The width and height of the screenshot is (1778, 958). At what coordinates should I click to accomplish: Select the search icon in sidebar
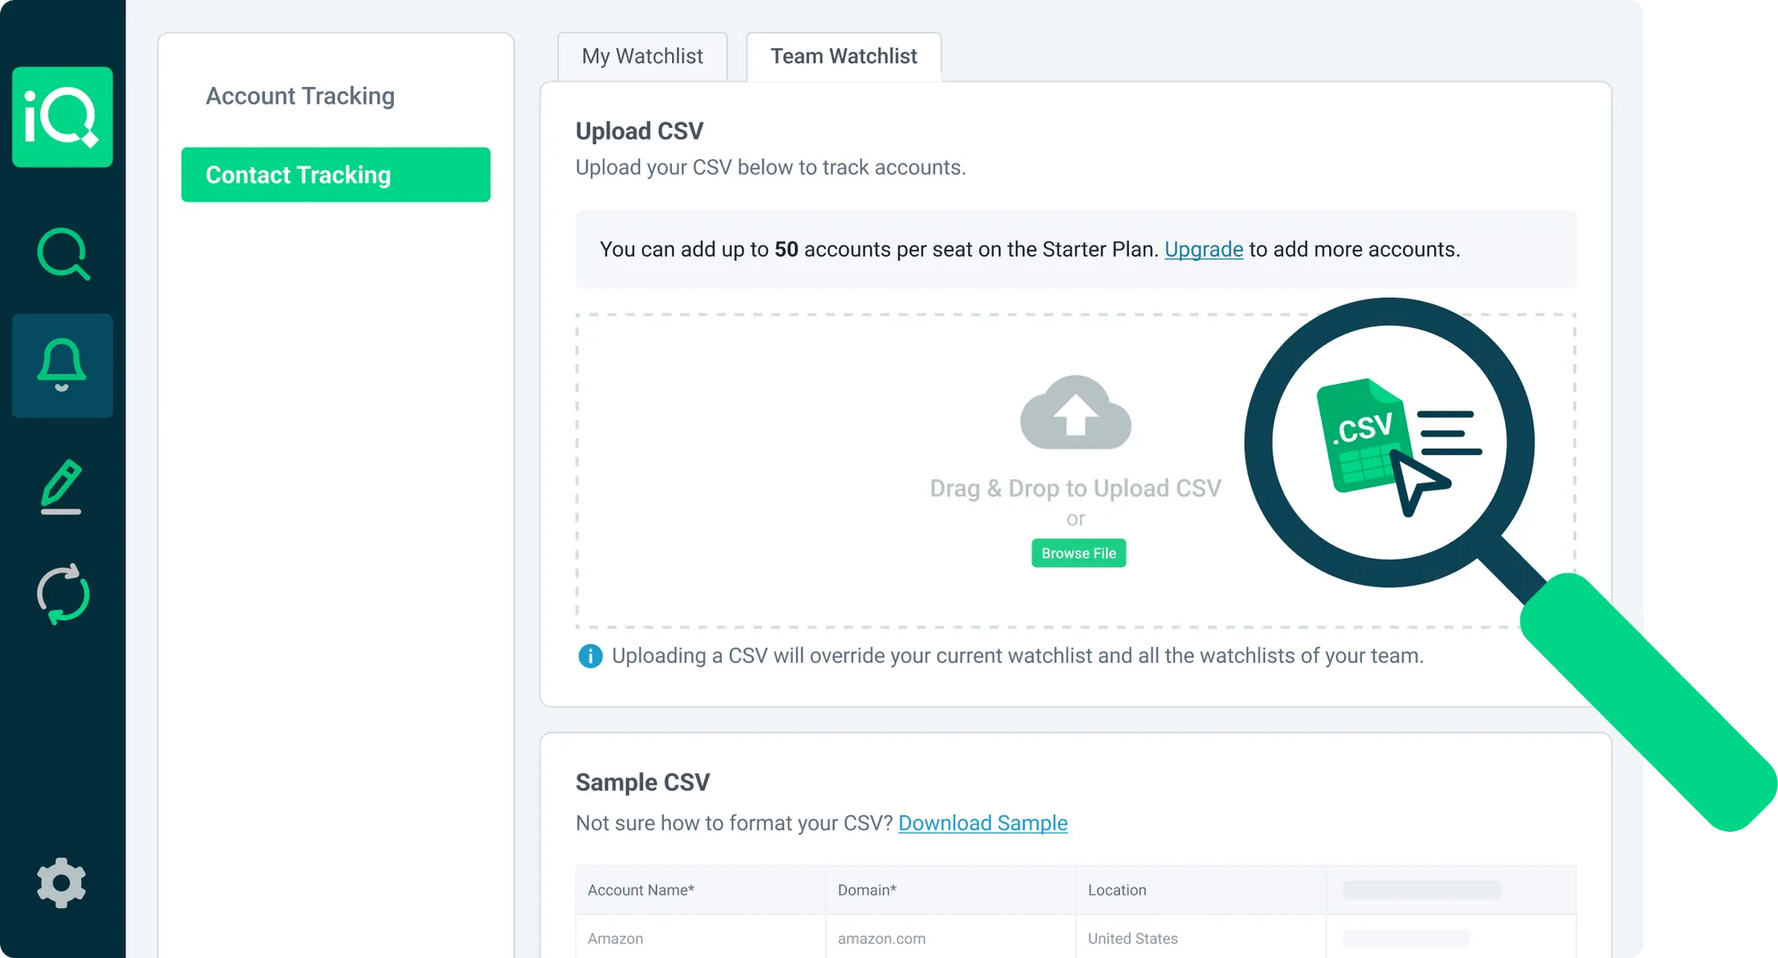click(x=61, y=253)
